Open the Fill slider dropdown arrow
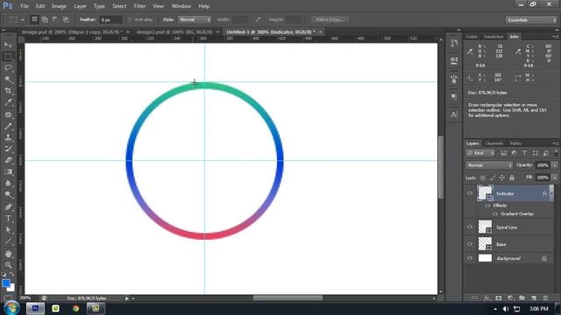 click(555, 178)
